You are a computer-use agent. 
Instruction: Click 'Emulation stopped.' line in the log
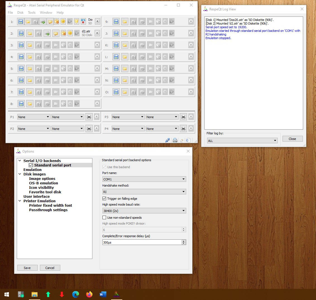click(x=218, y=38)
